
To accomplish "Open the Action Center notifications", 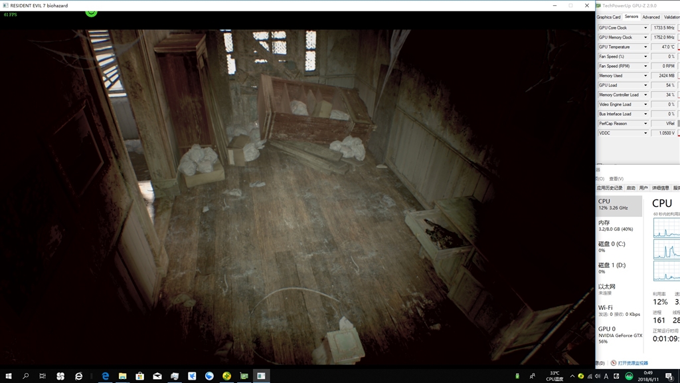I will tap(669, 376).
